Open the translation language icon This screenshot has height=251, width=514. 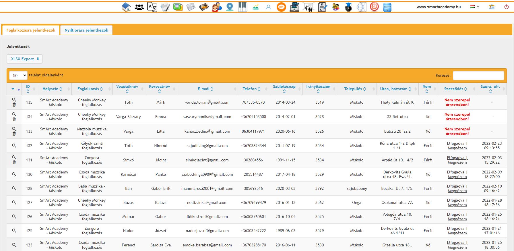(152, 7)
